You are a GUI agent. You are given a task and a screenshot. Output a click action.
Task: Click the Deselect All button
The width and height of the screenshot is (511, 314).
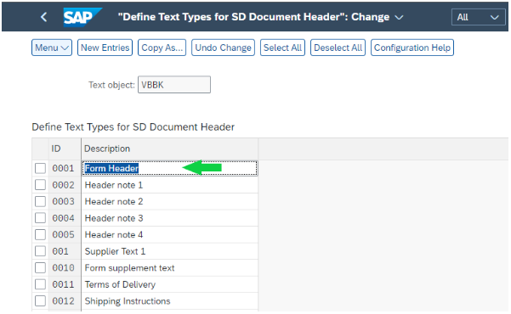click(338, 48)
